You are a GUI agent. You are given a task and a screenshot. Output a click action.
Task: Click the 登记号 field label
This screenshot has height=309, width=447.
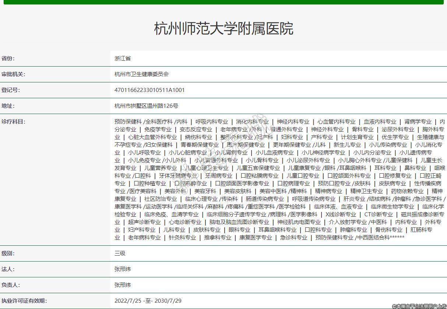(x=11, y=90)
